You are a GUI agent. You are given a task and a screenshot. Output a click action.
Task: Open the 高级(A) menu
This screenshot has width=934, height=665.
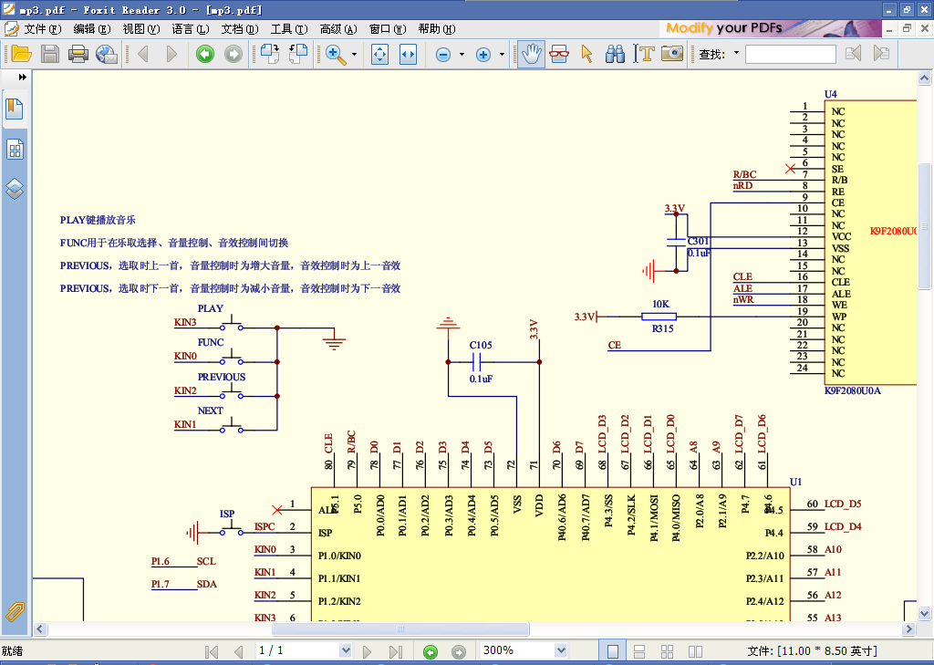(338, 28)
